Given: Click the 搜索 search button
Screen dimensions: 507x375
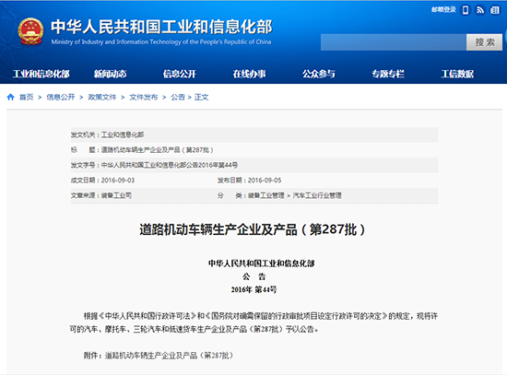Looking at the screenshot, I should 484,42.
